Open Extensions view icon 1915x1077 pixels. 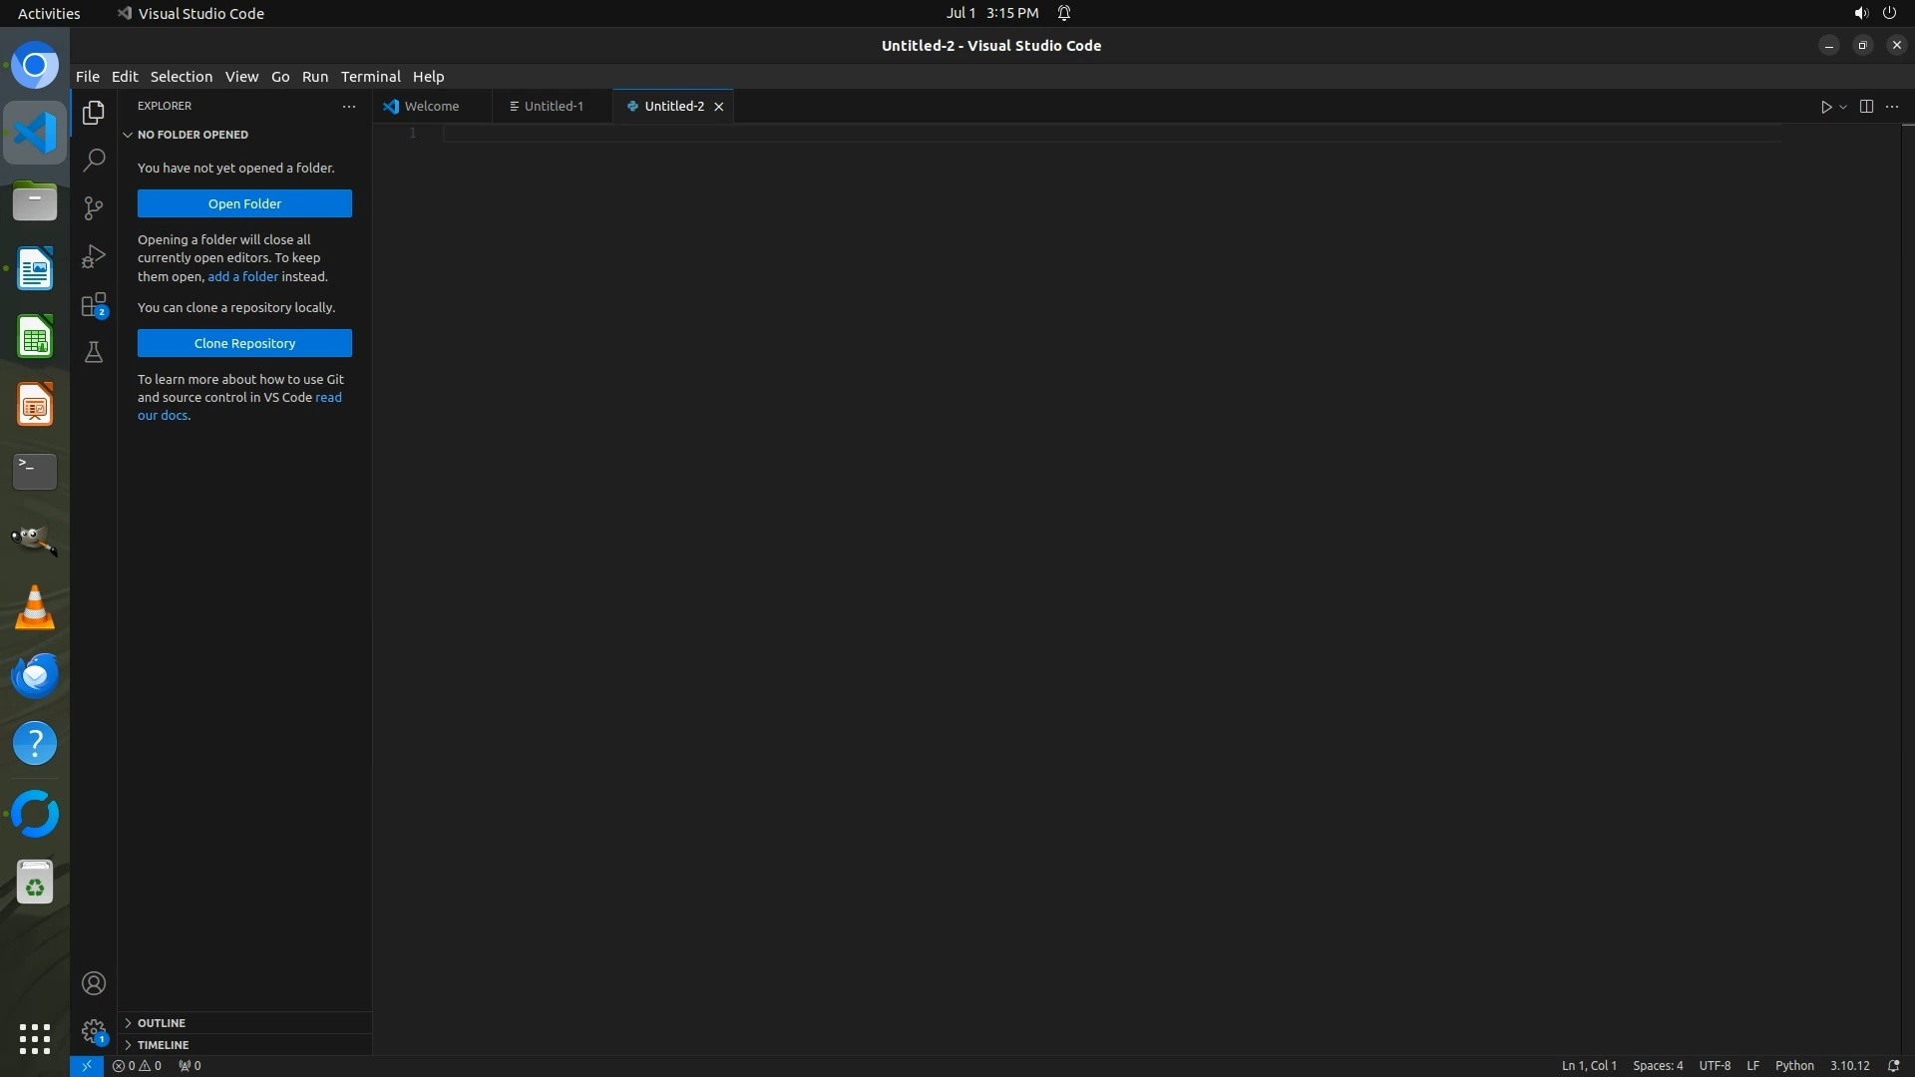point(94,304)
